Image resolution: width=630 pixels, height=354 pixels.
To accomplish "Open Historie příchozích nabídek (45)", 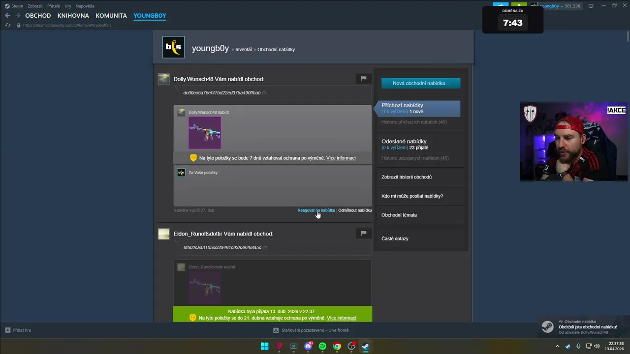I will pos(414,122).
